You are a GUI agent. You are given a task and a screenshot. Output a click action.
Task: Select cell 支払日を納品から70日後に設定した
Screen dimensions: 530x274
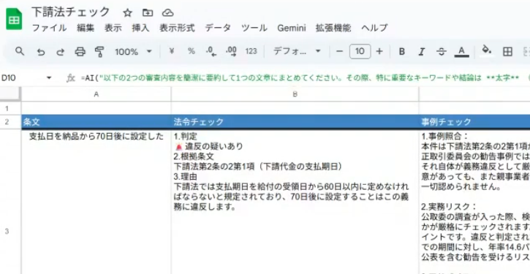click(x=96, y=202)
